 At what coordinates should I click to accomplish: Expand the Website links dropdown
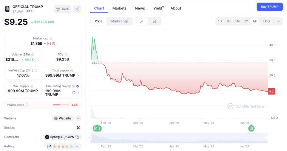(78, 118)
